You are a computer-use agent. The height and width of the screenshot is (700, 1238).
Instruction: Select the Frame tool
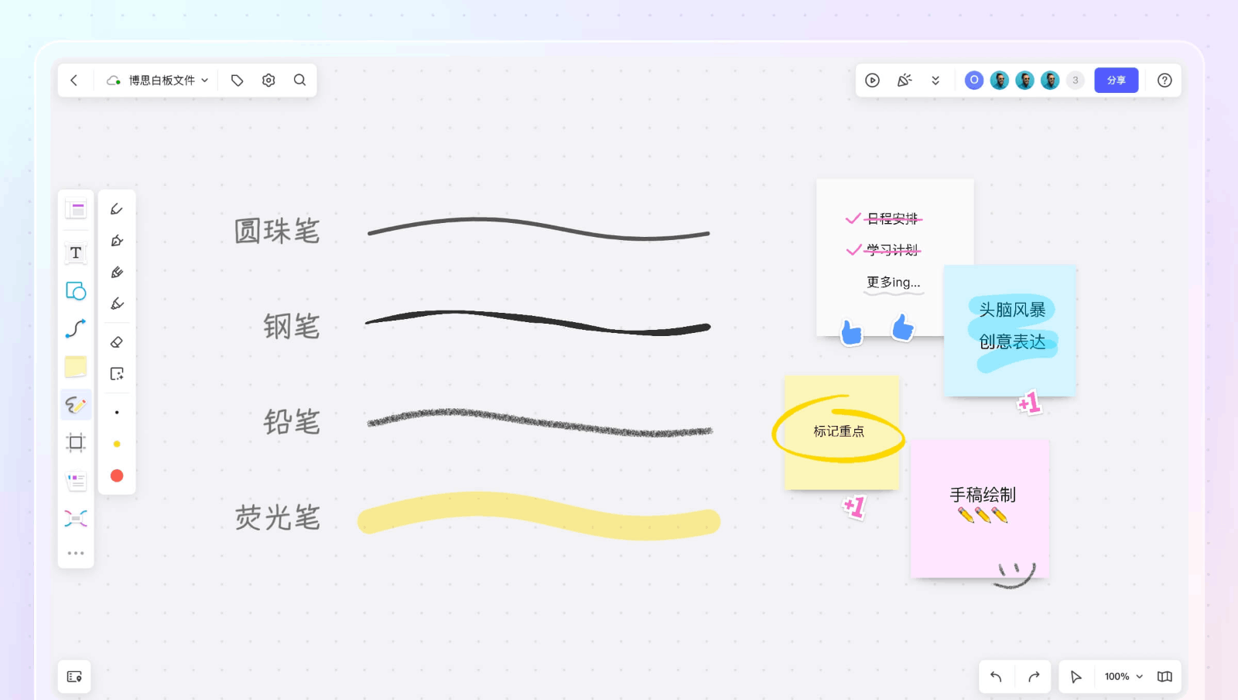(75, 442)
